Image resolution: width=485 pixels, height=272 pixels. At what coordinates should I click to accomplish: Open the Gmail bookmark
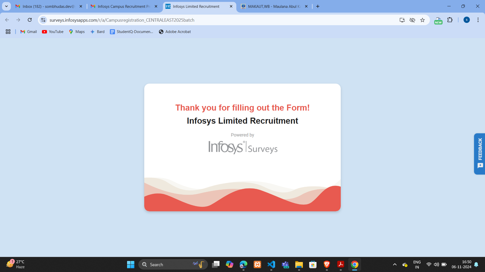[29, 31]
